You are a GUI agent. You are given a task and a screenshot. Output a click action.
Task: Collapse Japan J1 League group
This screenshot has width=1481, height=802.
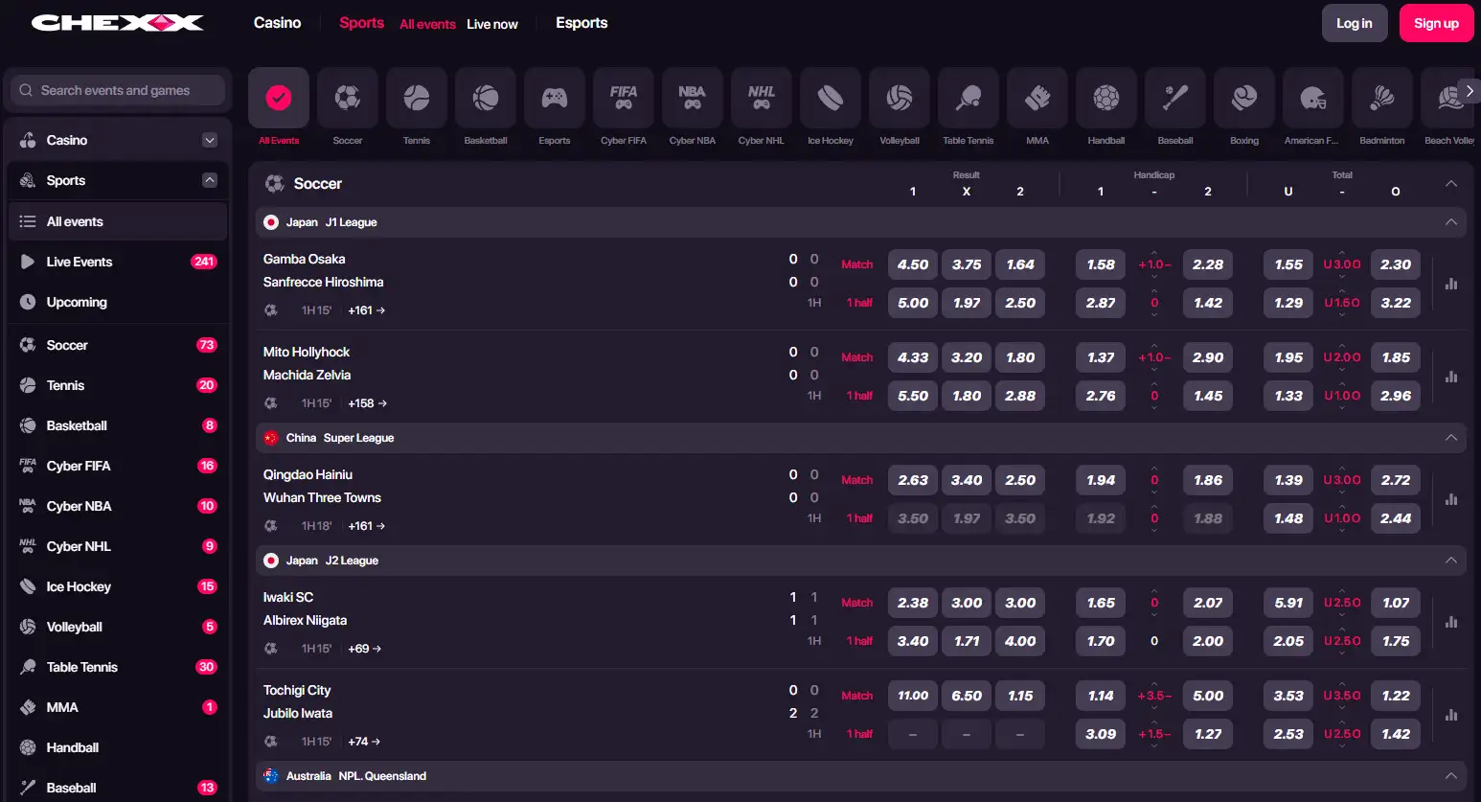(x=1451, y=222)
